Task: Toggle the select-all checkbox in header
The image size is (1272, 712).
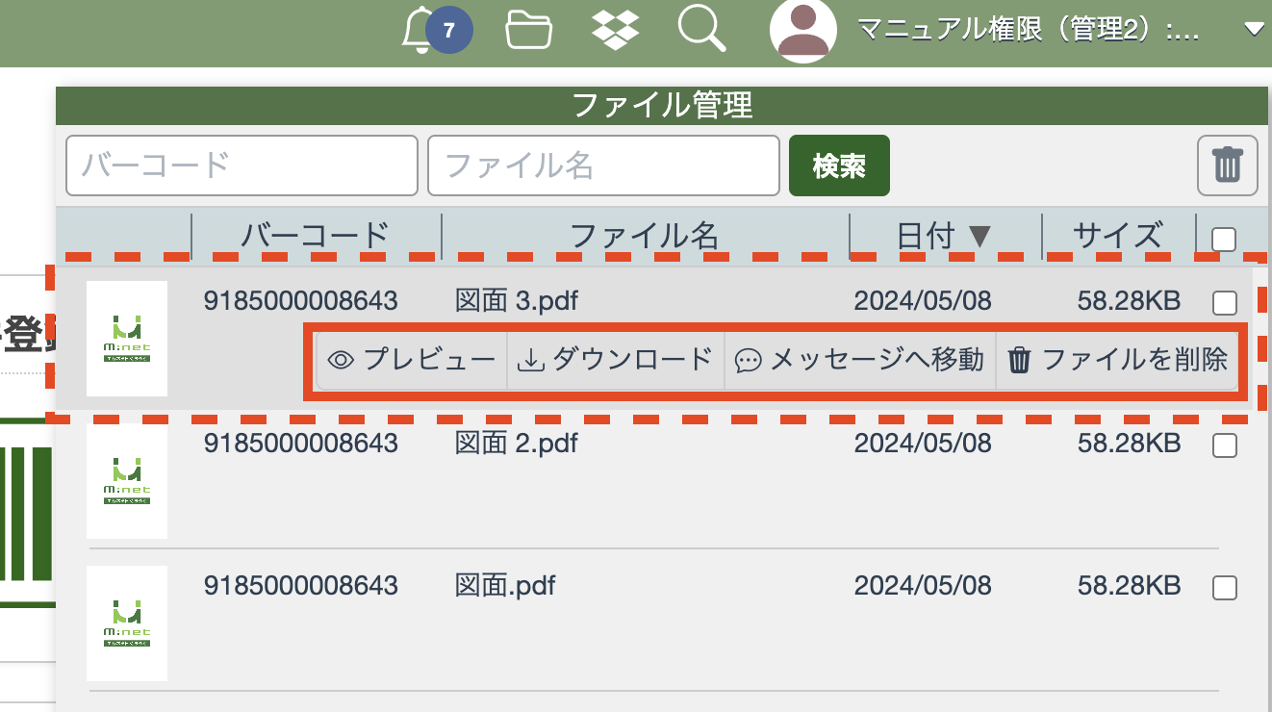Action: 1223,239
